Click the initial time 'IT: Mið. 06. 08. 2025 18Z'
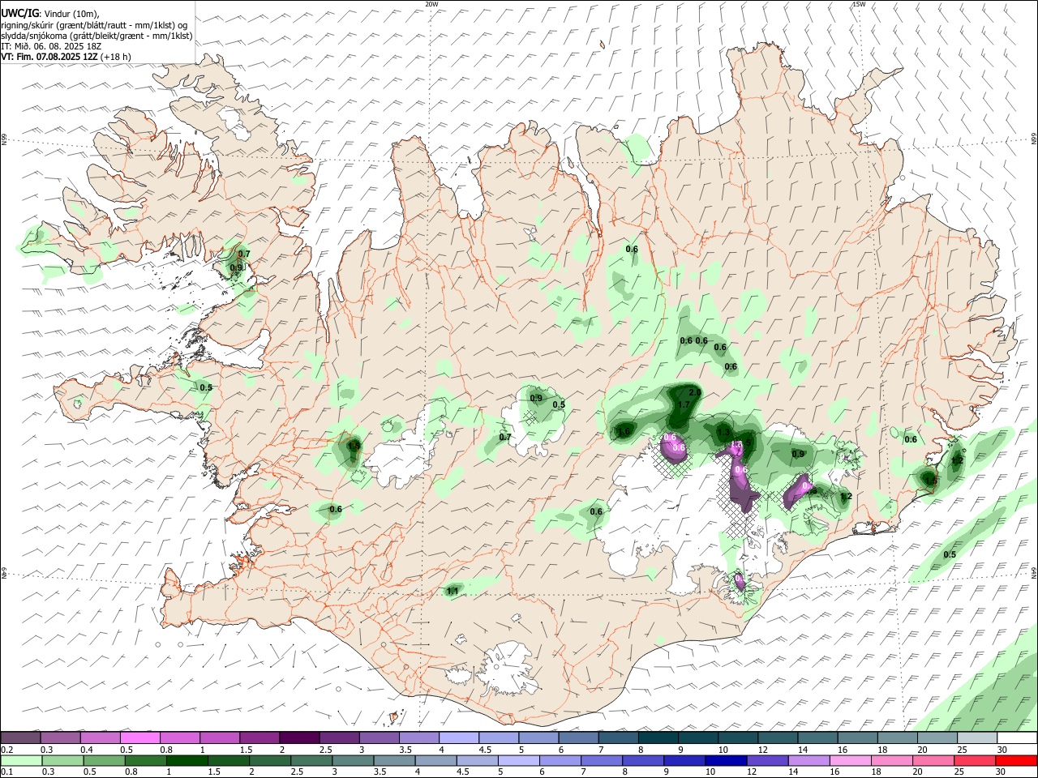The height and width of the screenshot is (778, 1038). tap(51, 46)
